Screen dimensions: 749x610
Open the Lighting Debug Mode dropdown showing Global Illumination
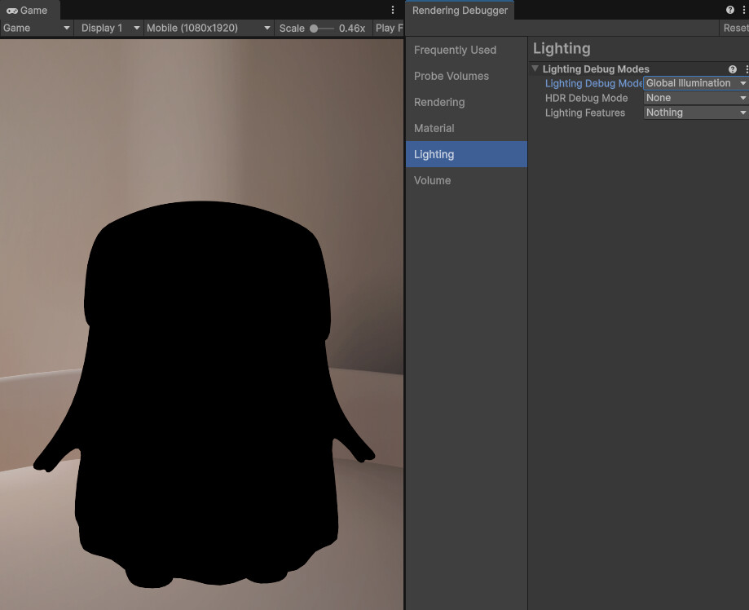click(694, 82)
